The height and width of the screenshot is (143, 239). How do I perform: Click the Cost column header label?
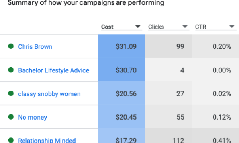[107, 27]
